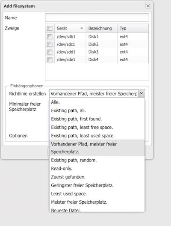Screen dimensions: 171x226
Task: Close the Add filesystem dialog
Action: 148,6
